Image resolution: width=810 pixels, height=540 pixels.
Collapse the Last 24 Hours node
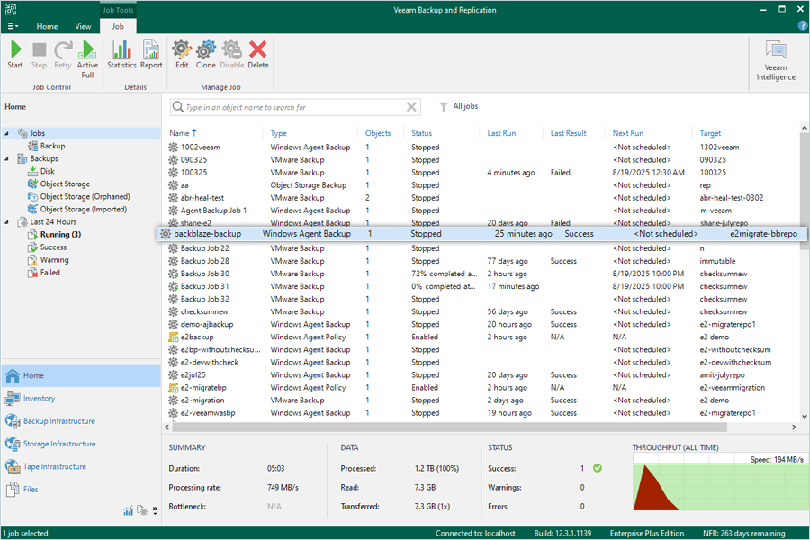point(6,222)
